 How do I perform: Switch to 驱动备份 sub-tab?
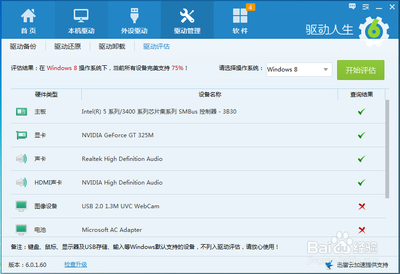click(x=23, y=46)
